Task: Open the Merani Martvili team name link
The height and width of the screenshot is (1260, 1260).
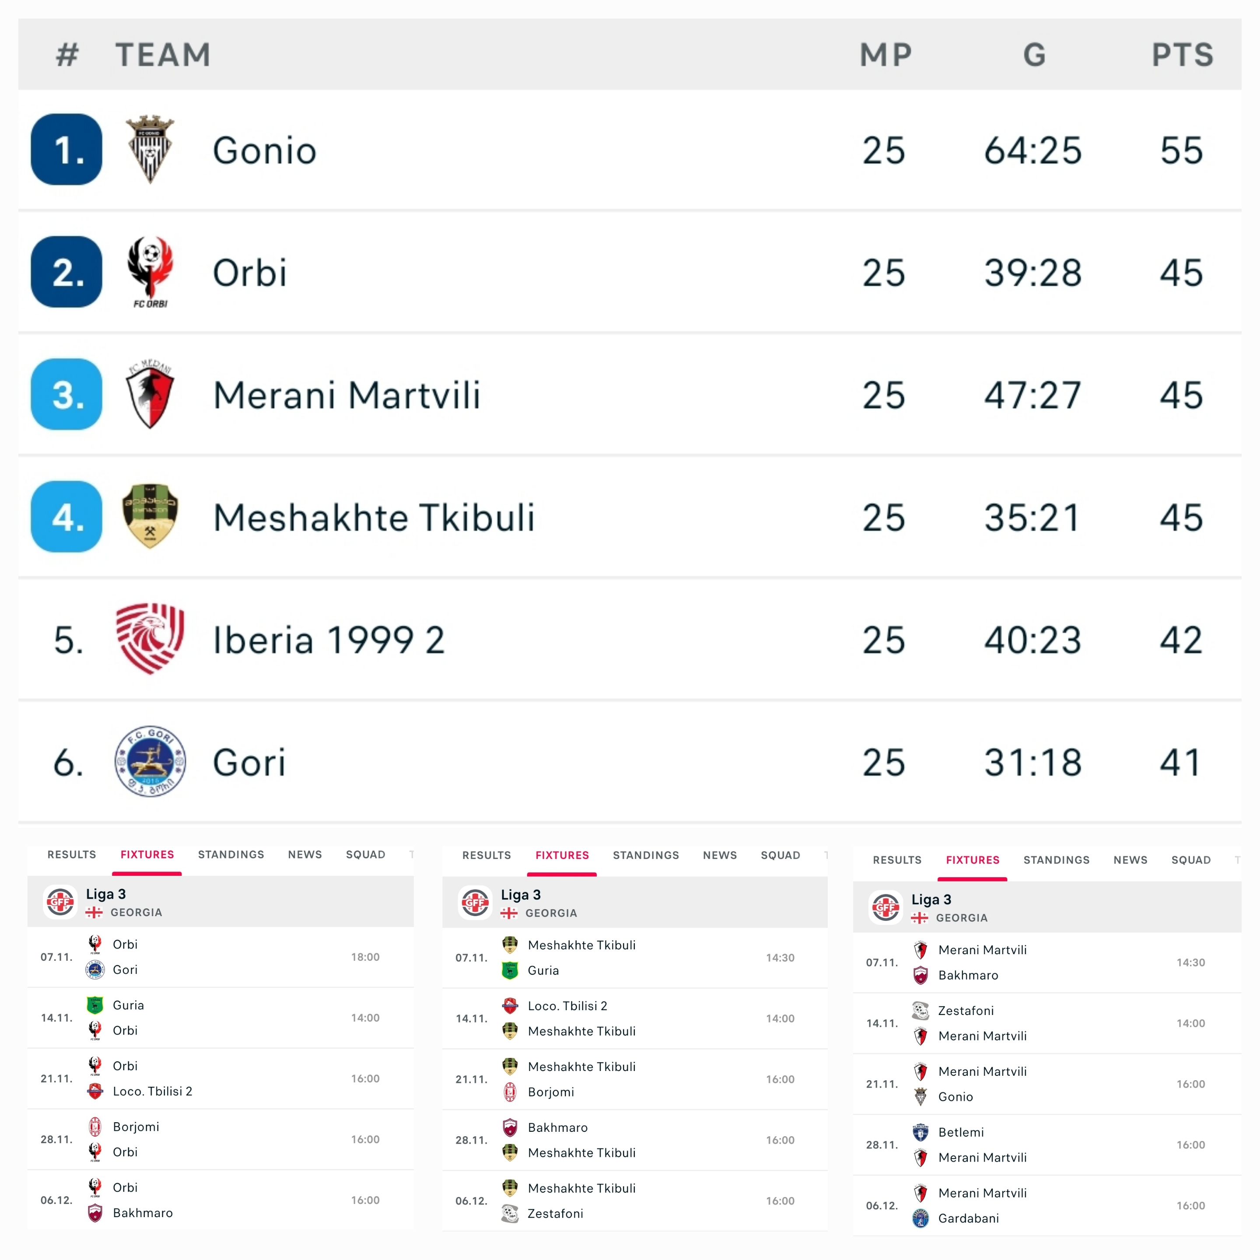Action: pos(346,395)
